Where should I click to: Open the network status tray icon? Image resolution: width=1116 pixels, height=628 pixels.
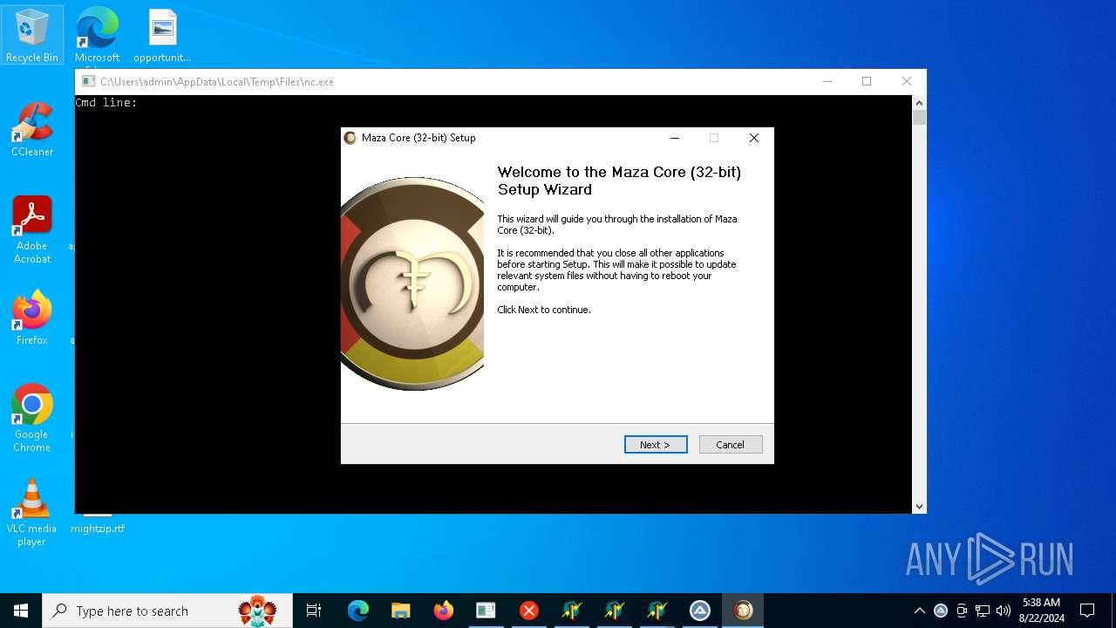(983, 611)
